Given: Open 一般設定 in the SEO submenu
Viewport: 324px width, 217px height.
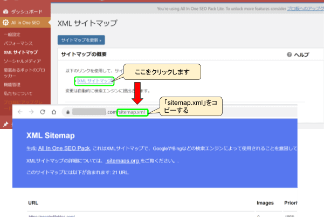Looking at the screenshot, I should 13,34.
